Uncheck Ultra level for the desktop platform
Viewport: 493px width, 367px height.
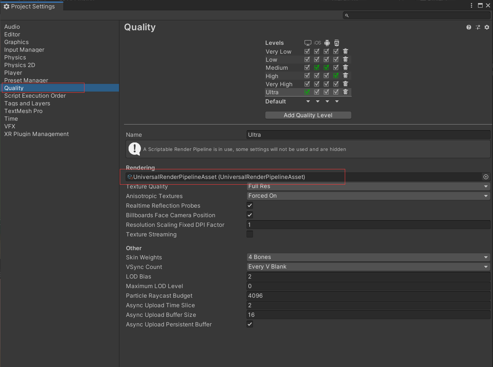pos(307,92)
